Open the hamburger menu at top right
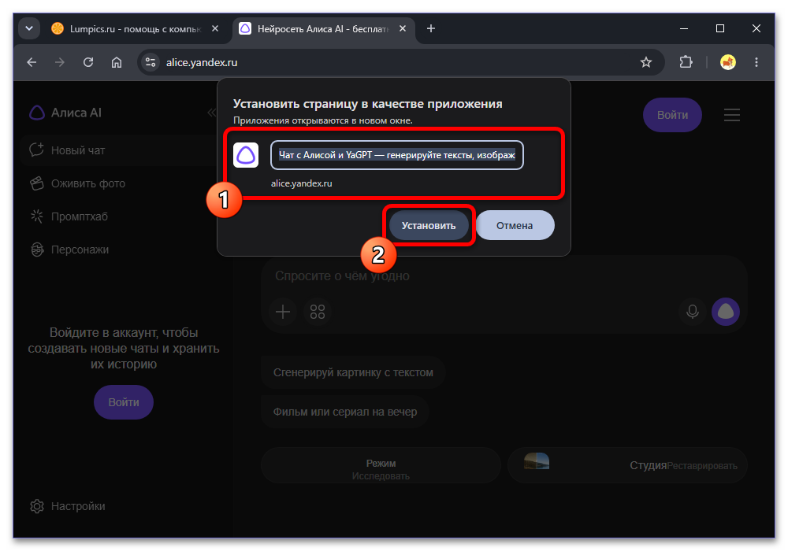The image size is (788, 551). (x=732, y=115)
